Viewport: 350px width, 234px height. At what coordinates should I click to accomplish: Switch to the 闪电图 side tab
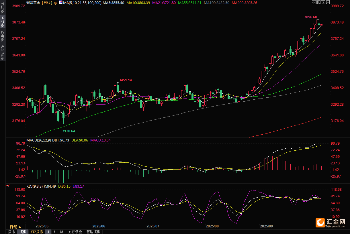click(3, 35)
